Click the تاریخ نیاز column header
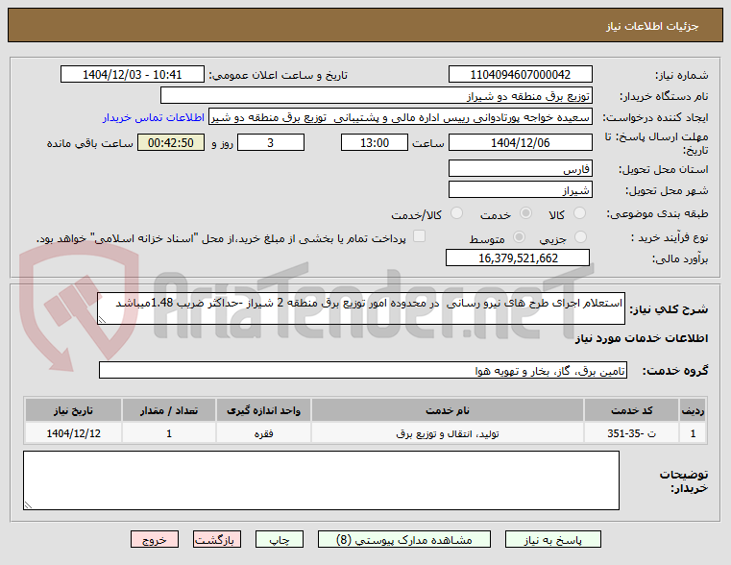Screen dimensions: 731x565 pyautogui.click(x=74, y=410)
